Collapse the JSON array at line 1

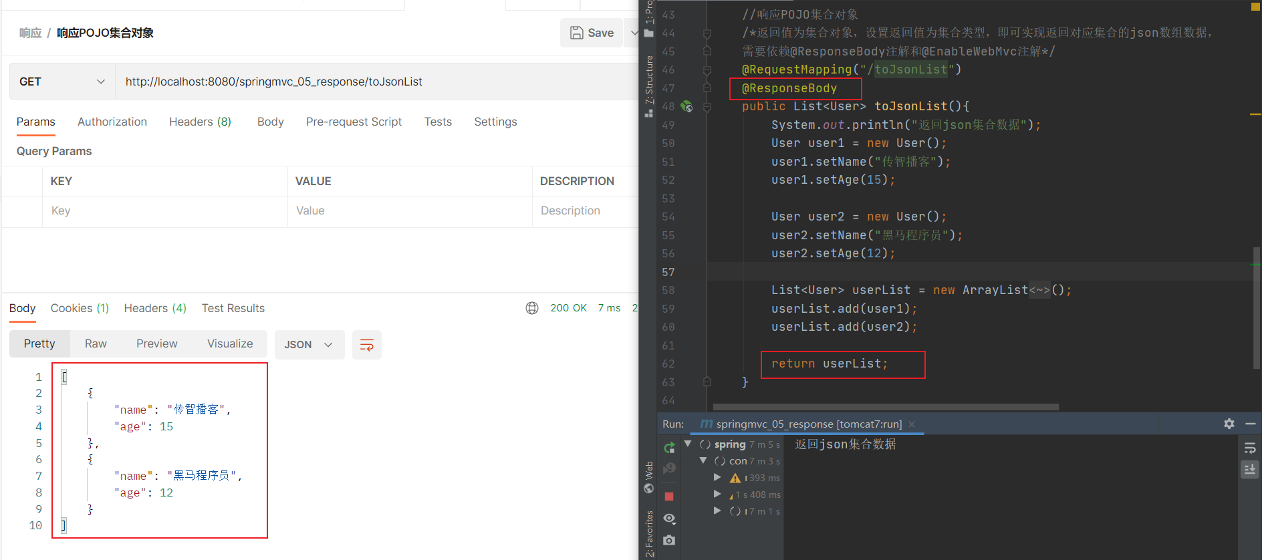64,377
